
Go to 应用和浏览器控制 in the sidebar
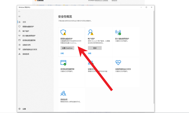point(29,40)
